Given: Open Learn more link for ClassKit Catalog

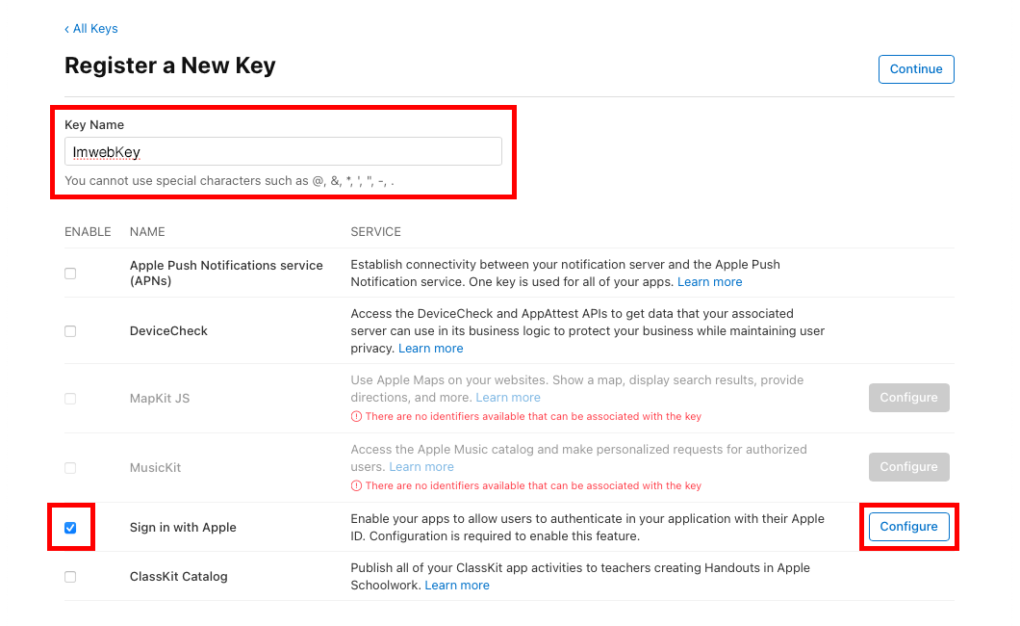Looking at the screenshot, I should [457, 586].
